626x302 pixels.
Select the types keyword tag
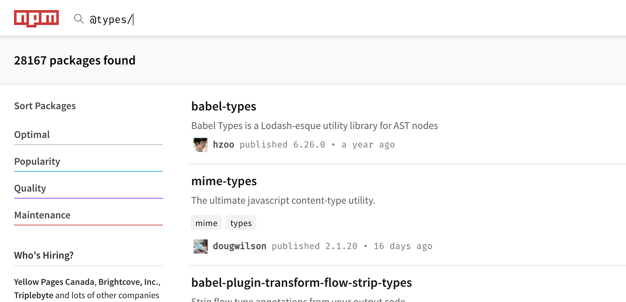tap(241, 223)
